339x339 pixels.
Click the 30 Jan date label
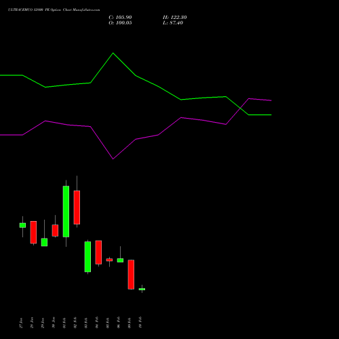tap(54, 323)
